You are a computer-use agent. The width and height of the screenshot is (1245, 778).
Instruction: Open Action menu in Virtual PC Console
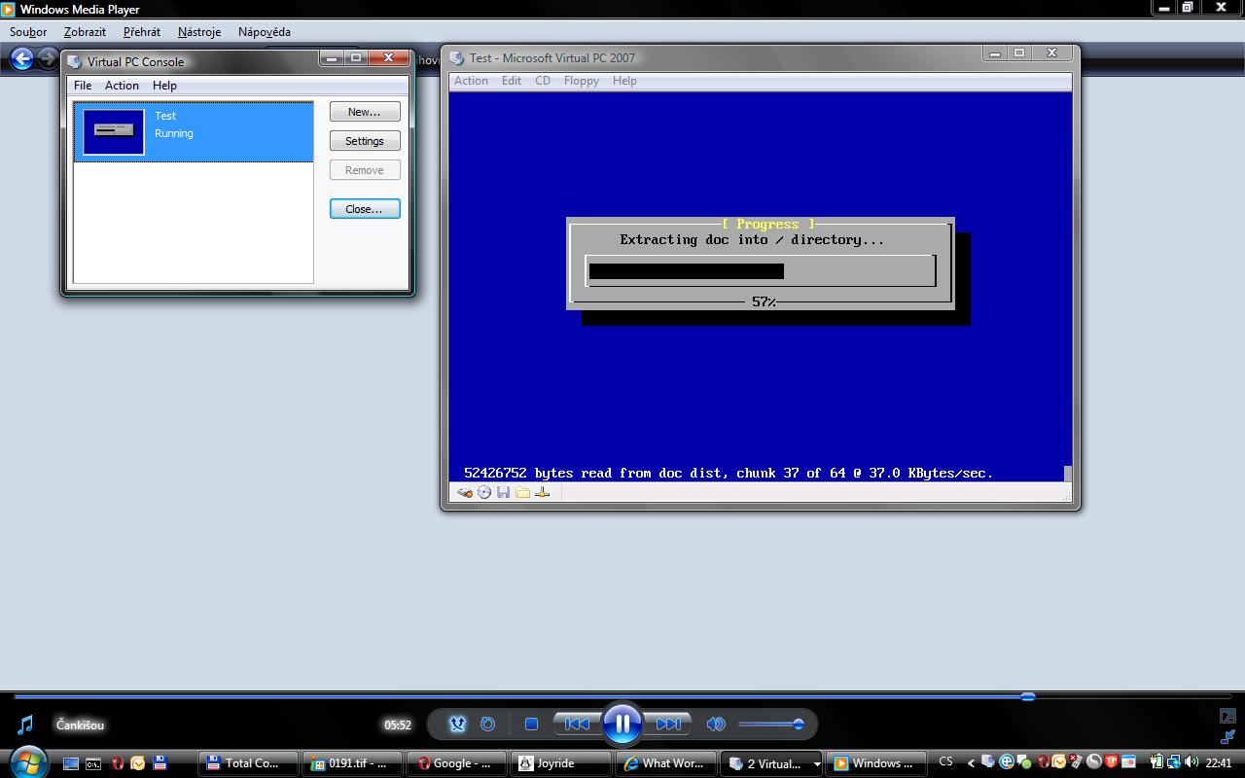[122, 86]
